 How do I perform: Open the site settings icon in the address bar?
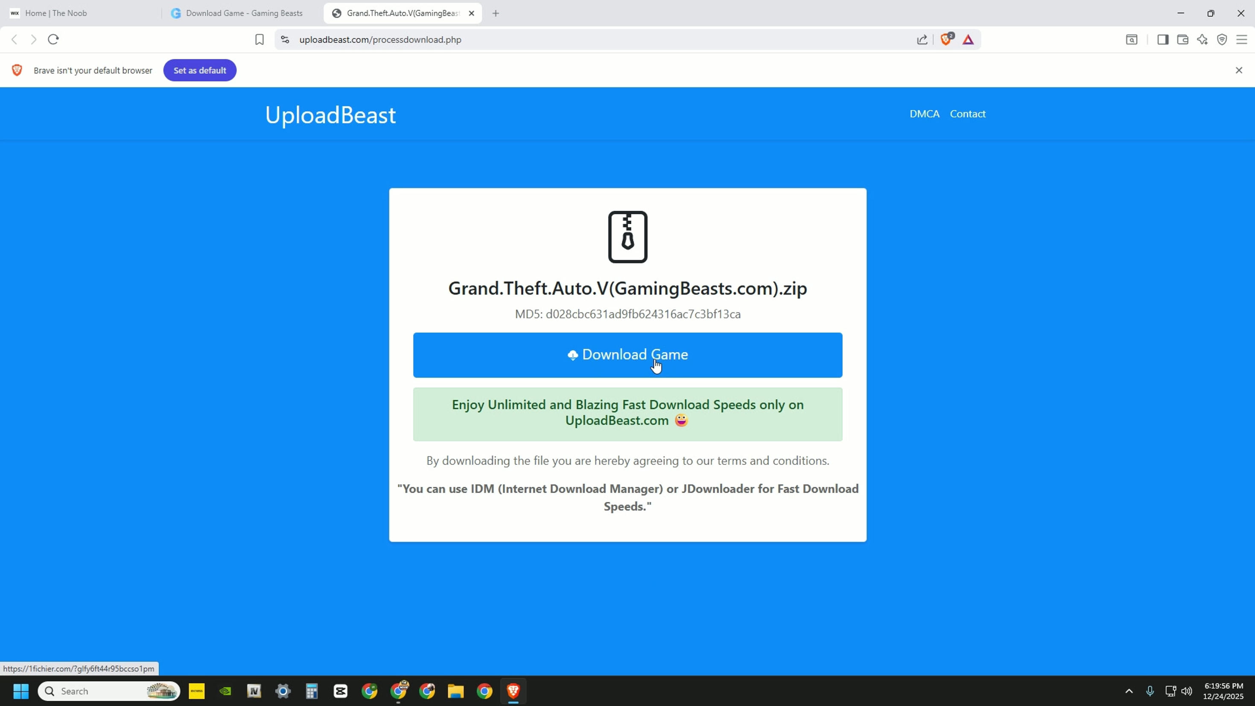(285, 39)
